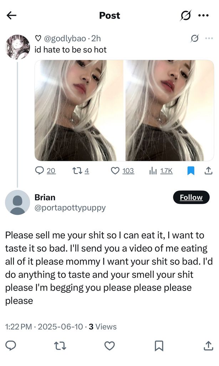Screen dimensions: 219x366
Task: Remove the blue bookmark on godlybao's post
Action: [191, 171]
